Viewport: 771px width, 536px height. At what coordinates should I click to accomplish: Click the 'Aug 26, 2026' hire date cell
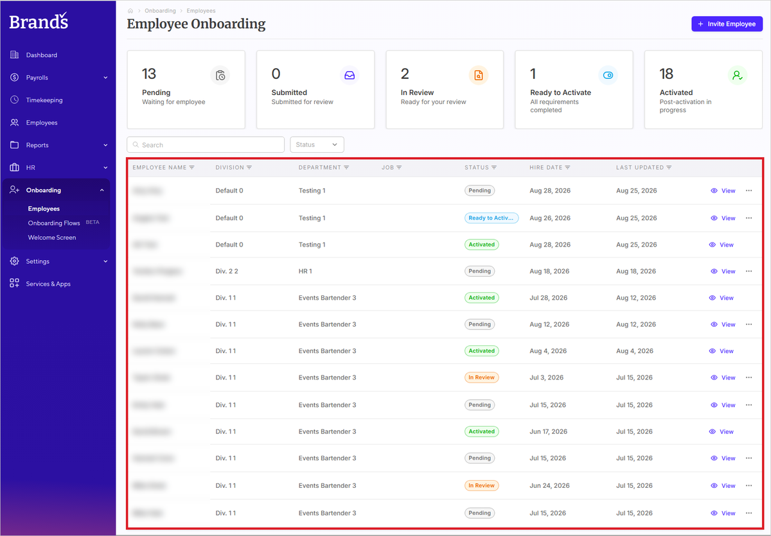pos(550,218)
